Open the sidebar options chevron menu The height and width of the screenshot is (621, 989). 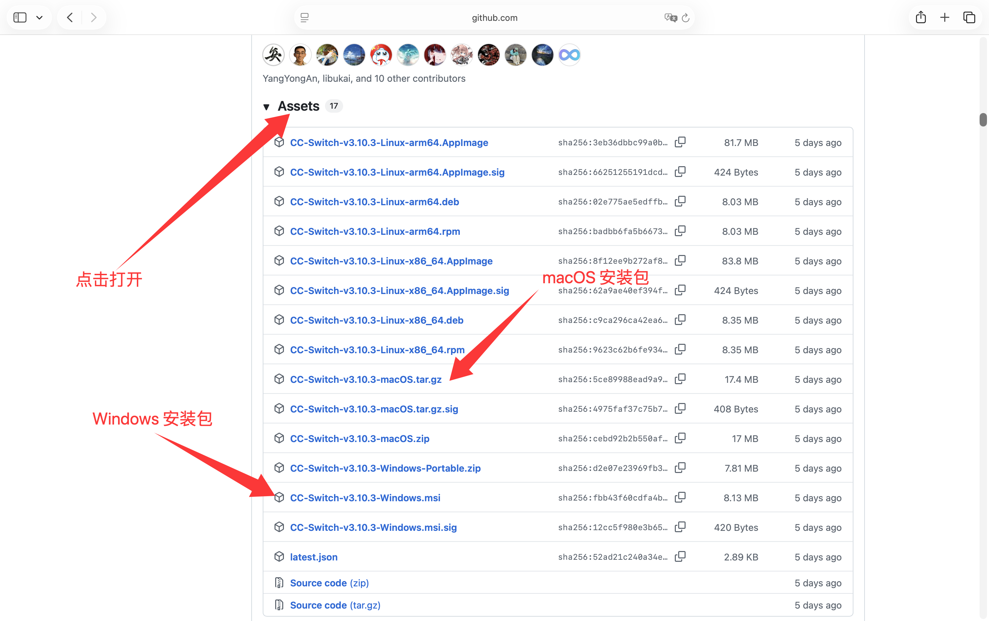(x=39, y=17)
